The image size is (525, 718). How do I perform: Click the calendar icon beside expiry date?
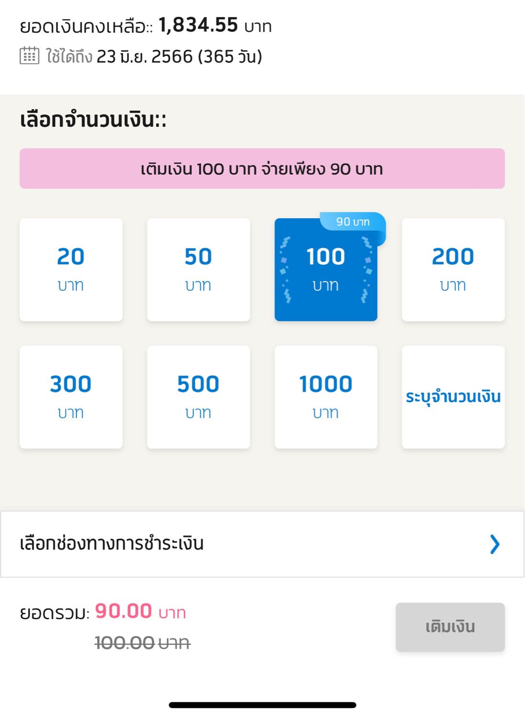[x=29, y=56]
